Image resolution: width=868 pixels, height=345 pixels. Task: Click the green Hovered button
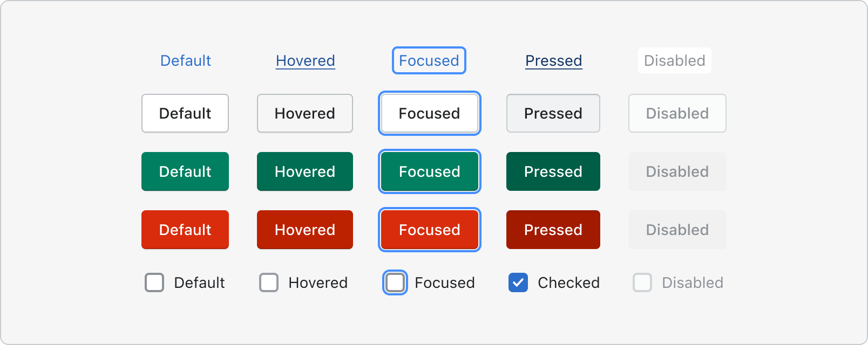[305, 171]
